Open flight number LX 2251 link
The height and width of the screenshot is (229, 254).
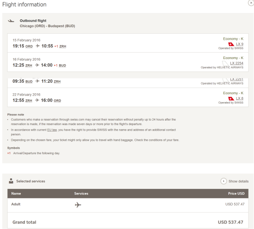pos(236,79)
